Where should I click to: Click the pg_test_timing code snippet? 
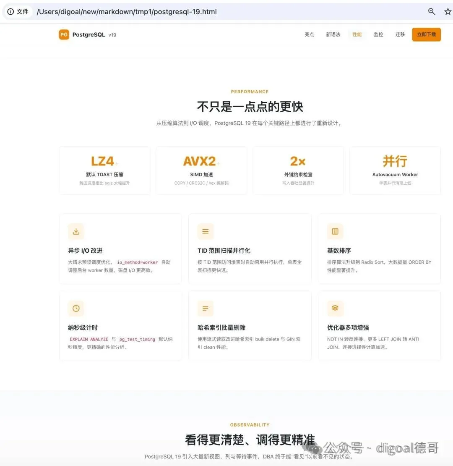click(137, 339)
